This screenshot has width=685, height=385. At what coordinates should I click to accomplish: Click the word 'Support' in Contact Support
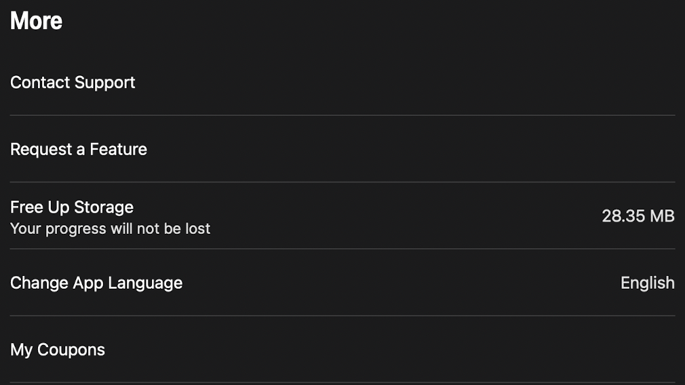click(x=105, y=83)
